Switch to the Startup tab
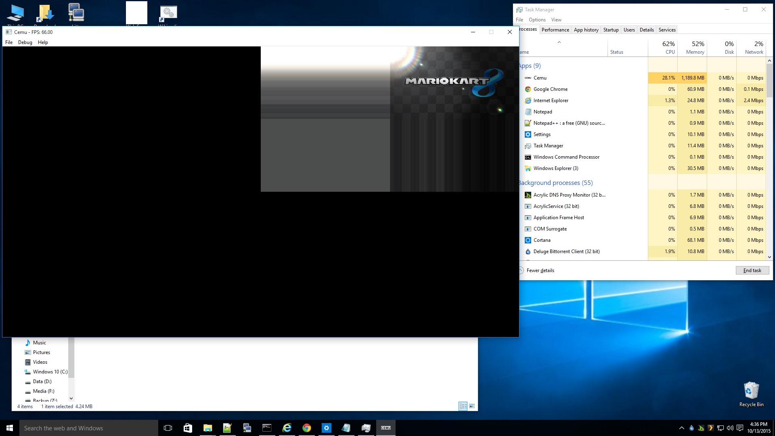775x436 pixels. coord(611,30)
